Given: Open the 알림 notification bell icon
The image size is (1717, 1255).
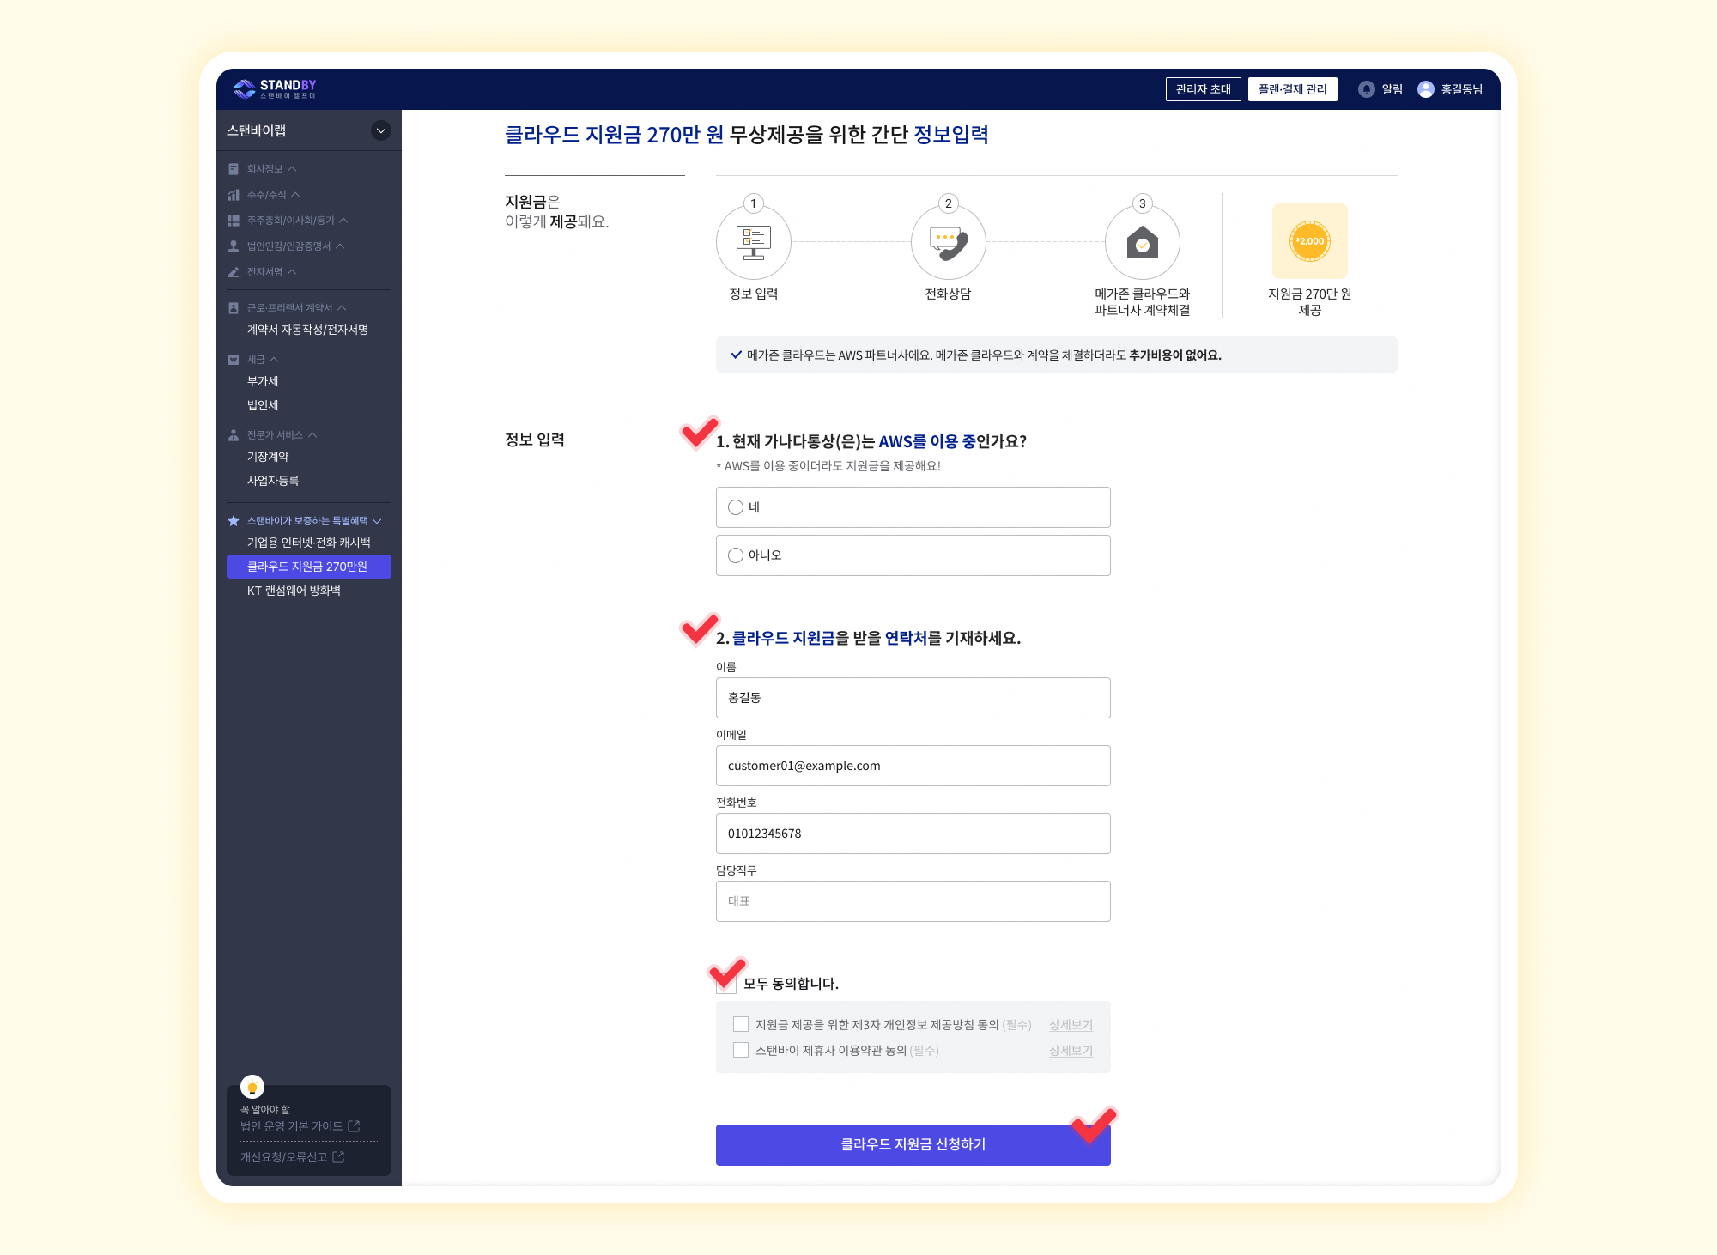Looking at the screenshot, I should (1366, 89).
